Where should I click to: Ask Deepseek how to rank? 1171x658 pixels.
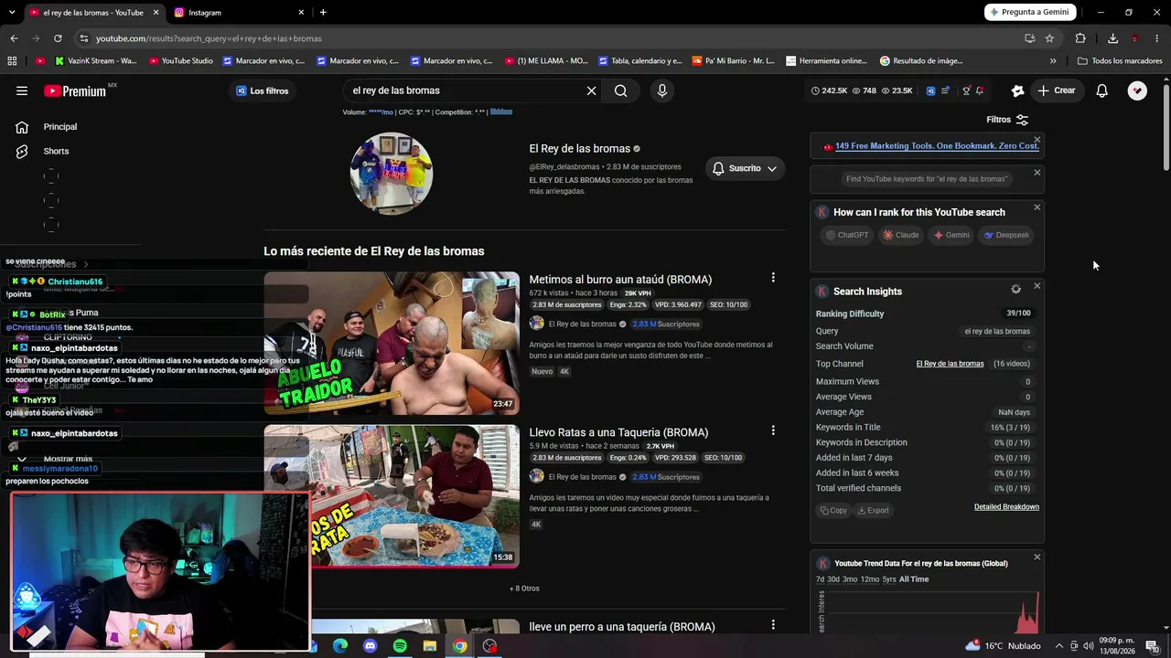1006,235
